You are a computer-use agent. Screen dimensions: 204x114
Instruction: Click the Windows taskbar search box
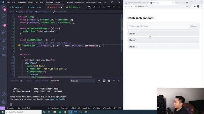(x=23, y=112)
